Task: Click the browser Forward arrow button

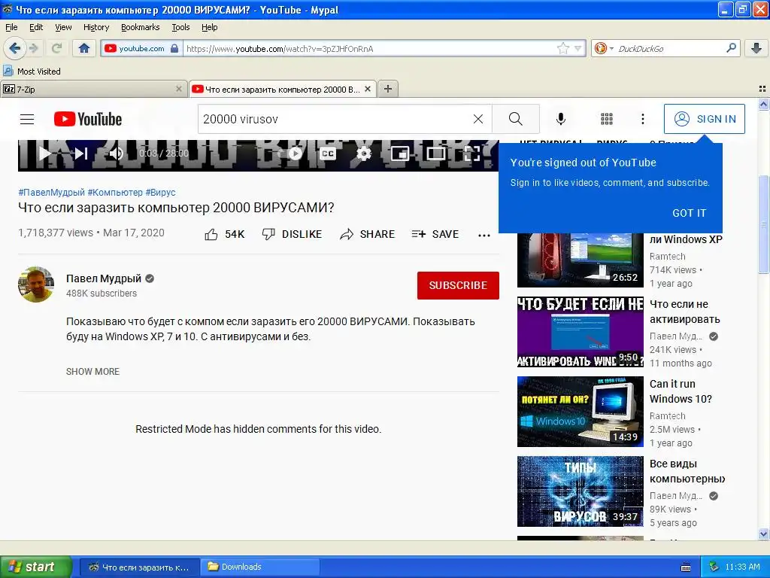Action: click(x=33, y=48)
